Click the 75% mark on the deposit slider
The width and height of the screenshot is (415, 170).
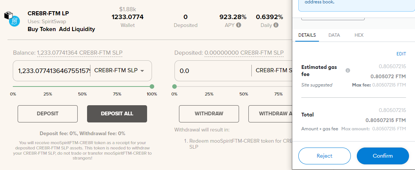117,94
